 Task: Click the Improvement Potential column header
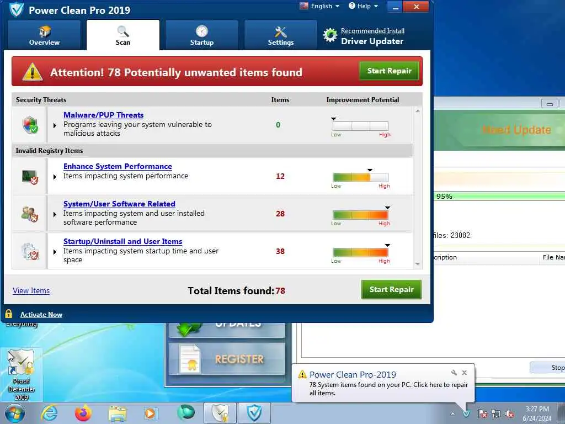tap(363, 100)
